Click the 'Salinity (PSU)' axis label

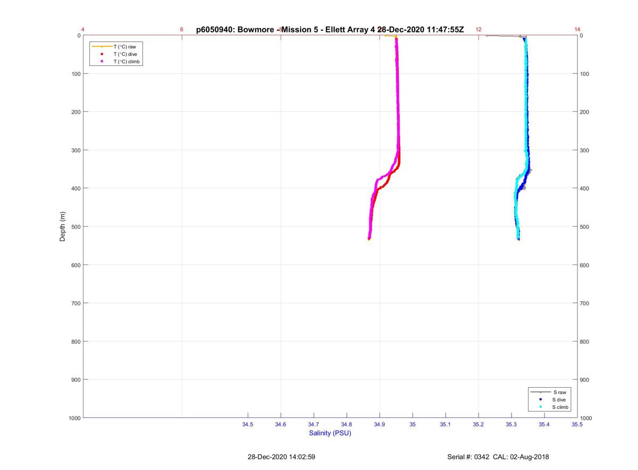tap(330, 433)
